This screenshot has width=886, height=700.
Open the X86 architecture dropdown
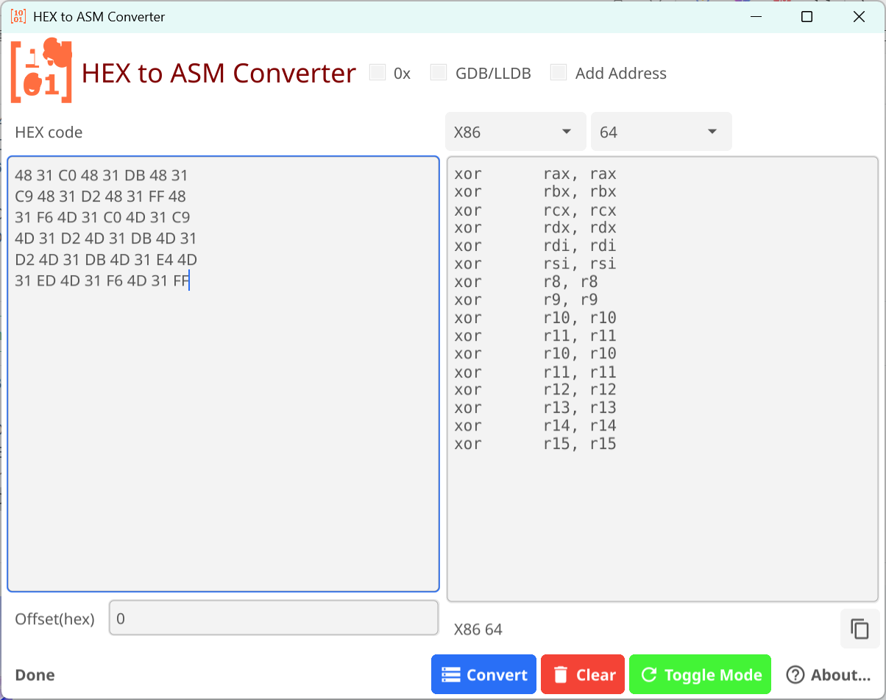(515, 132)
